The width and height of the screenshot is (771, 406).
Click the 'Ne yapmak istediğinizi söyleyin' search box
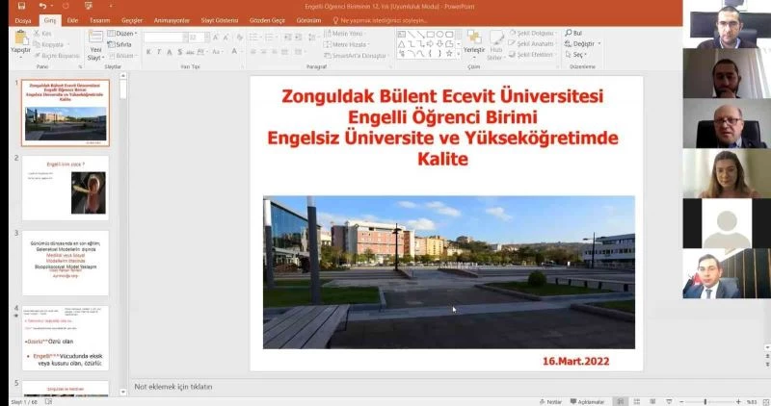pyautogui.click(x=380, y=20)
